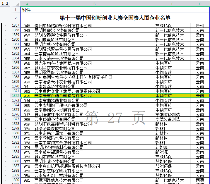The height and width of the screenshot is (184, 210).
Task: Click sequence number cell 981
Action: pos(27,180)
